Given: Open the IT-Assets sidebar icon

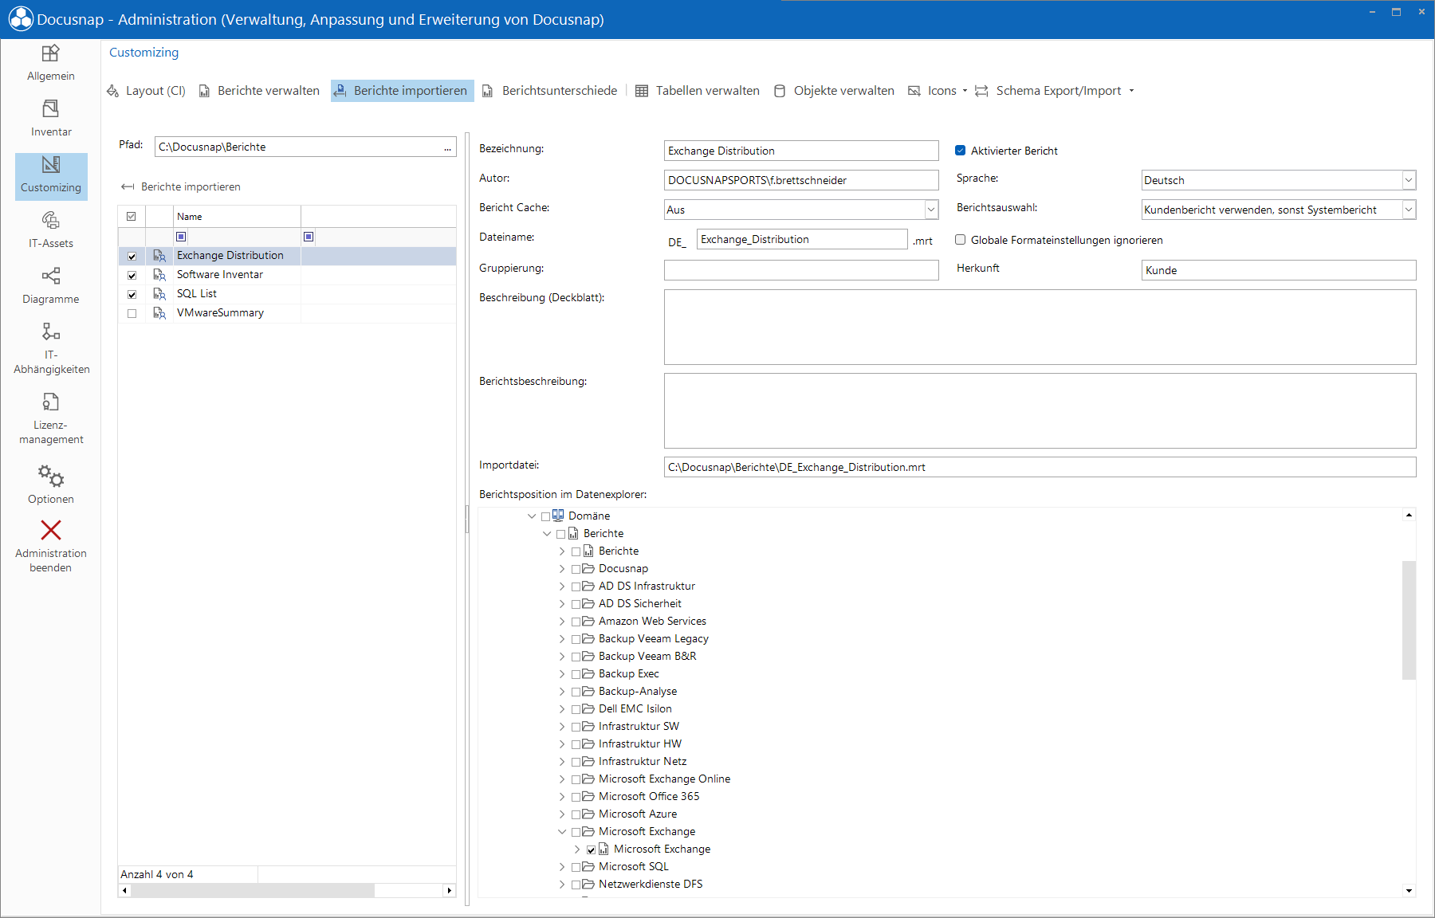Looking at the screenshot, I should point(50,220).
